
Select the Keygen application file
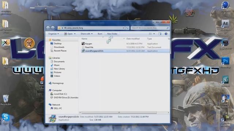[x=88, y=44]
